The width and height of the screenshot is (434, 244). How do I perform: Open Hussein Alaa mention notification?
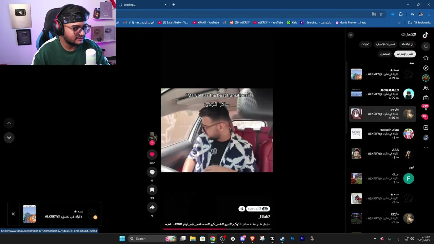(x=382, y=134)
